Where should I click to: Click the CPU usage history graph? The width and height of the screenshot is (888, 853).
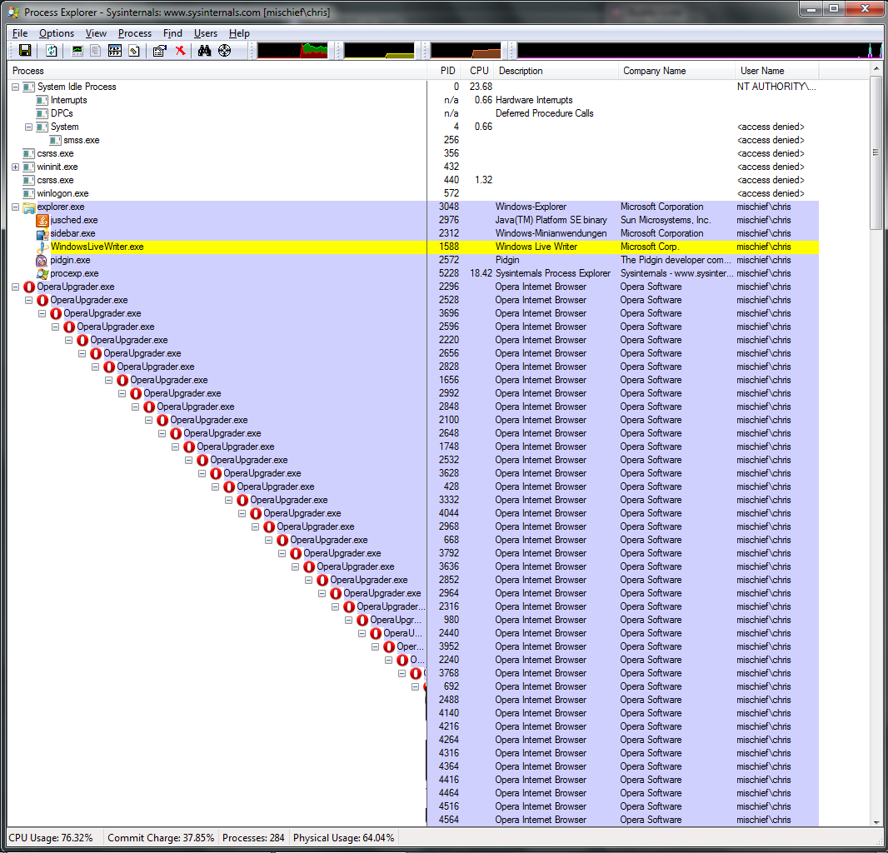[x=292, y=51]
